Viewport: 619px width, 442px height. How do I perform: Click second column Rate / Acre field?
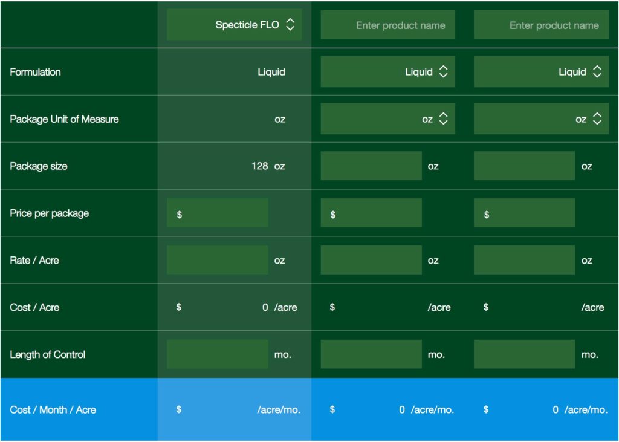coord(371,260)
